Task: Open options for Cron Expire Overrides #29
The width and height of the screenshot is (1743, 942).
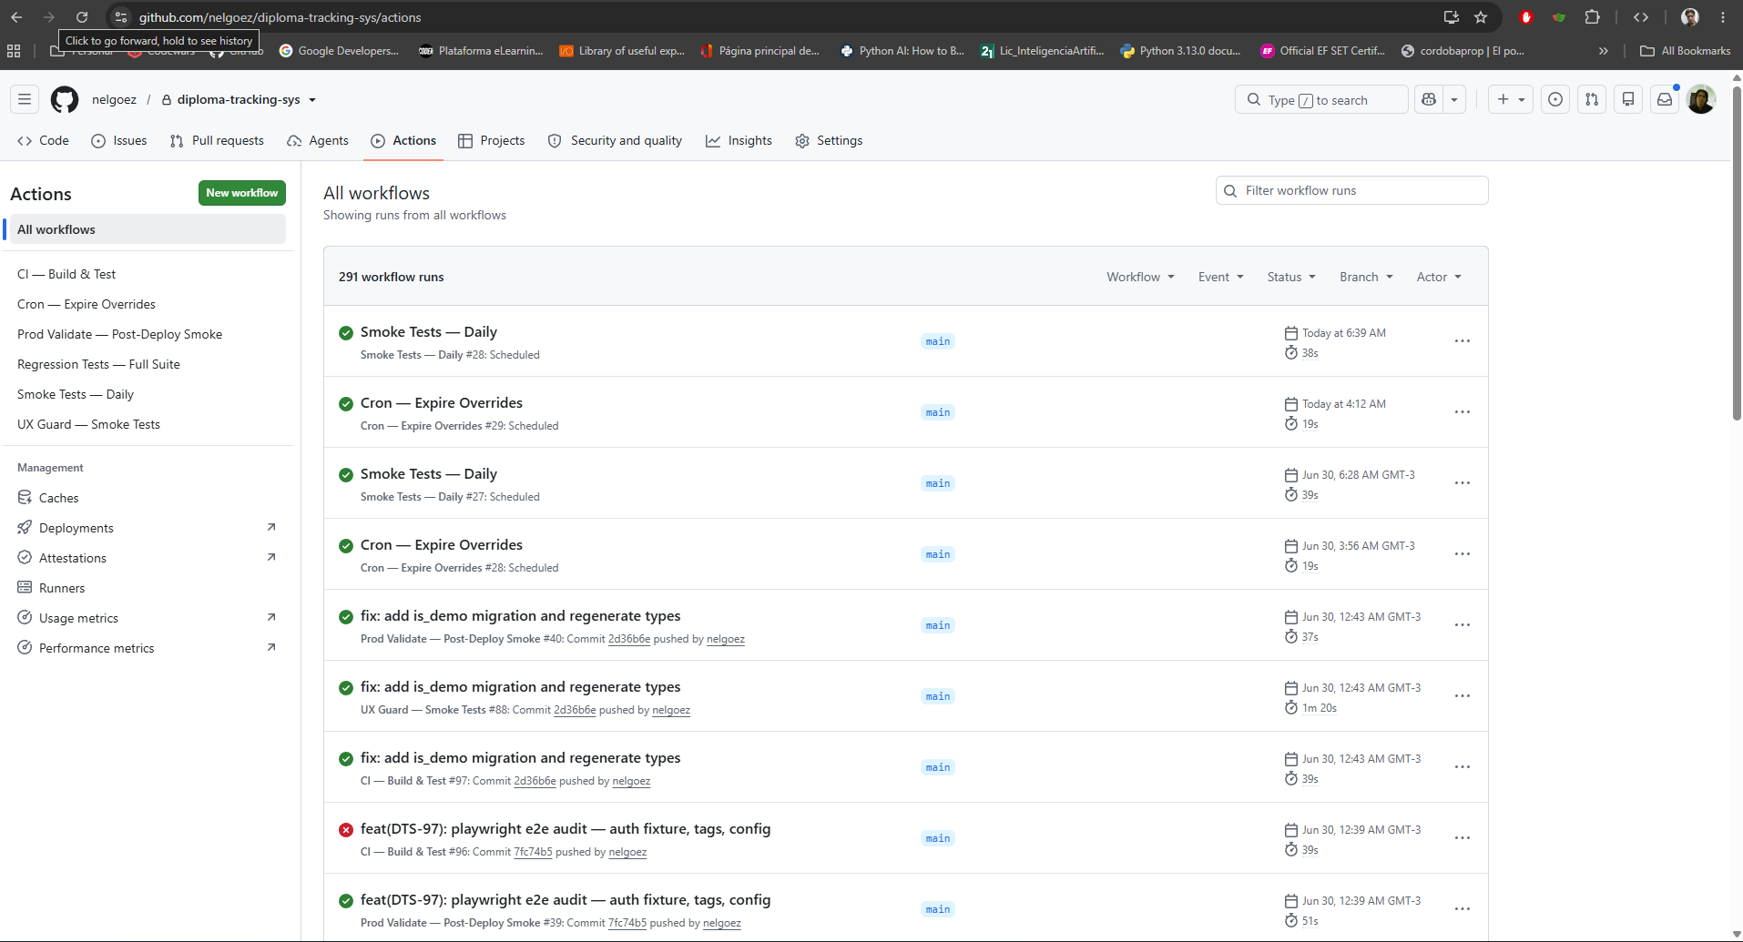Action: point(1463,411)
